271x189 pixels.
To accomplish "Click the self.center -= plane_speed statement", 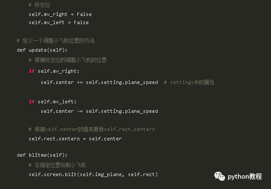I will (99, 111).
